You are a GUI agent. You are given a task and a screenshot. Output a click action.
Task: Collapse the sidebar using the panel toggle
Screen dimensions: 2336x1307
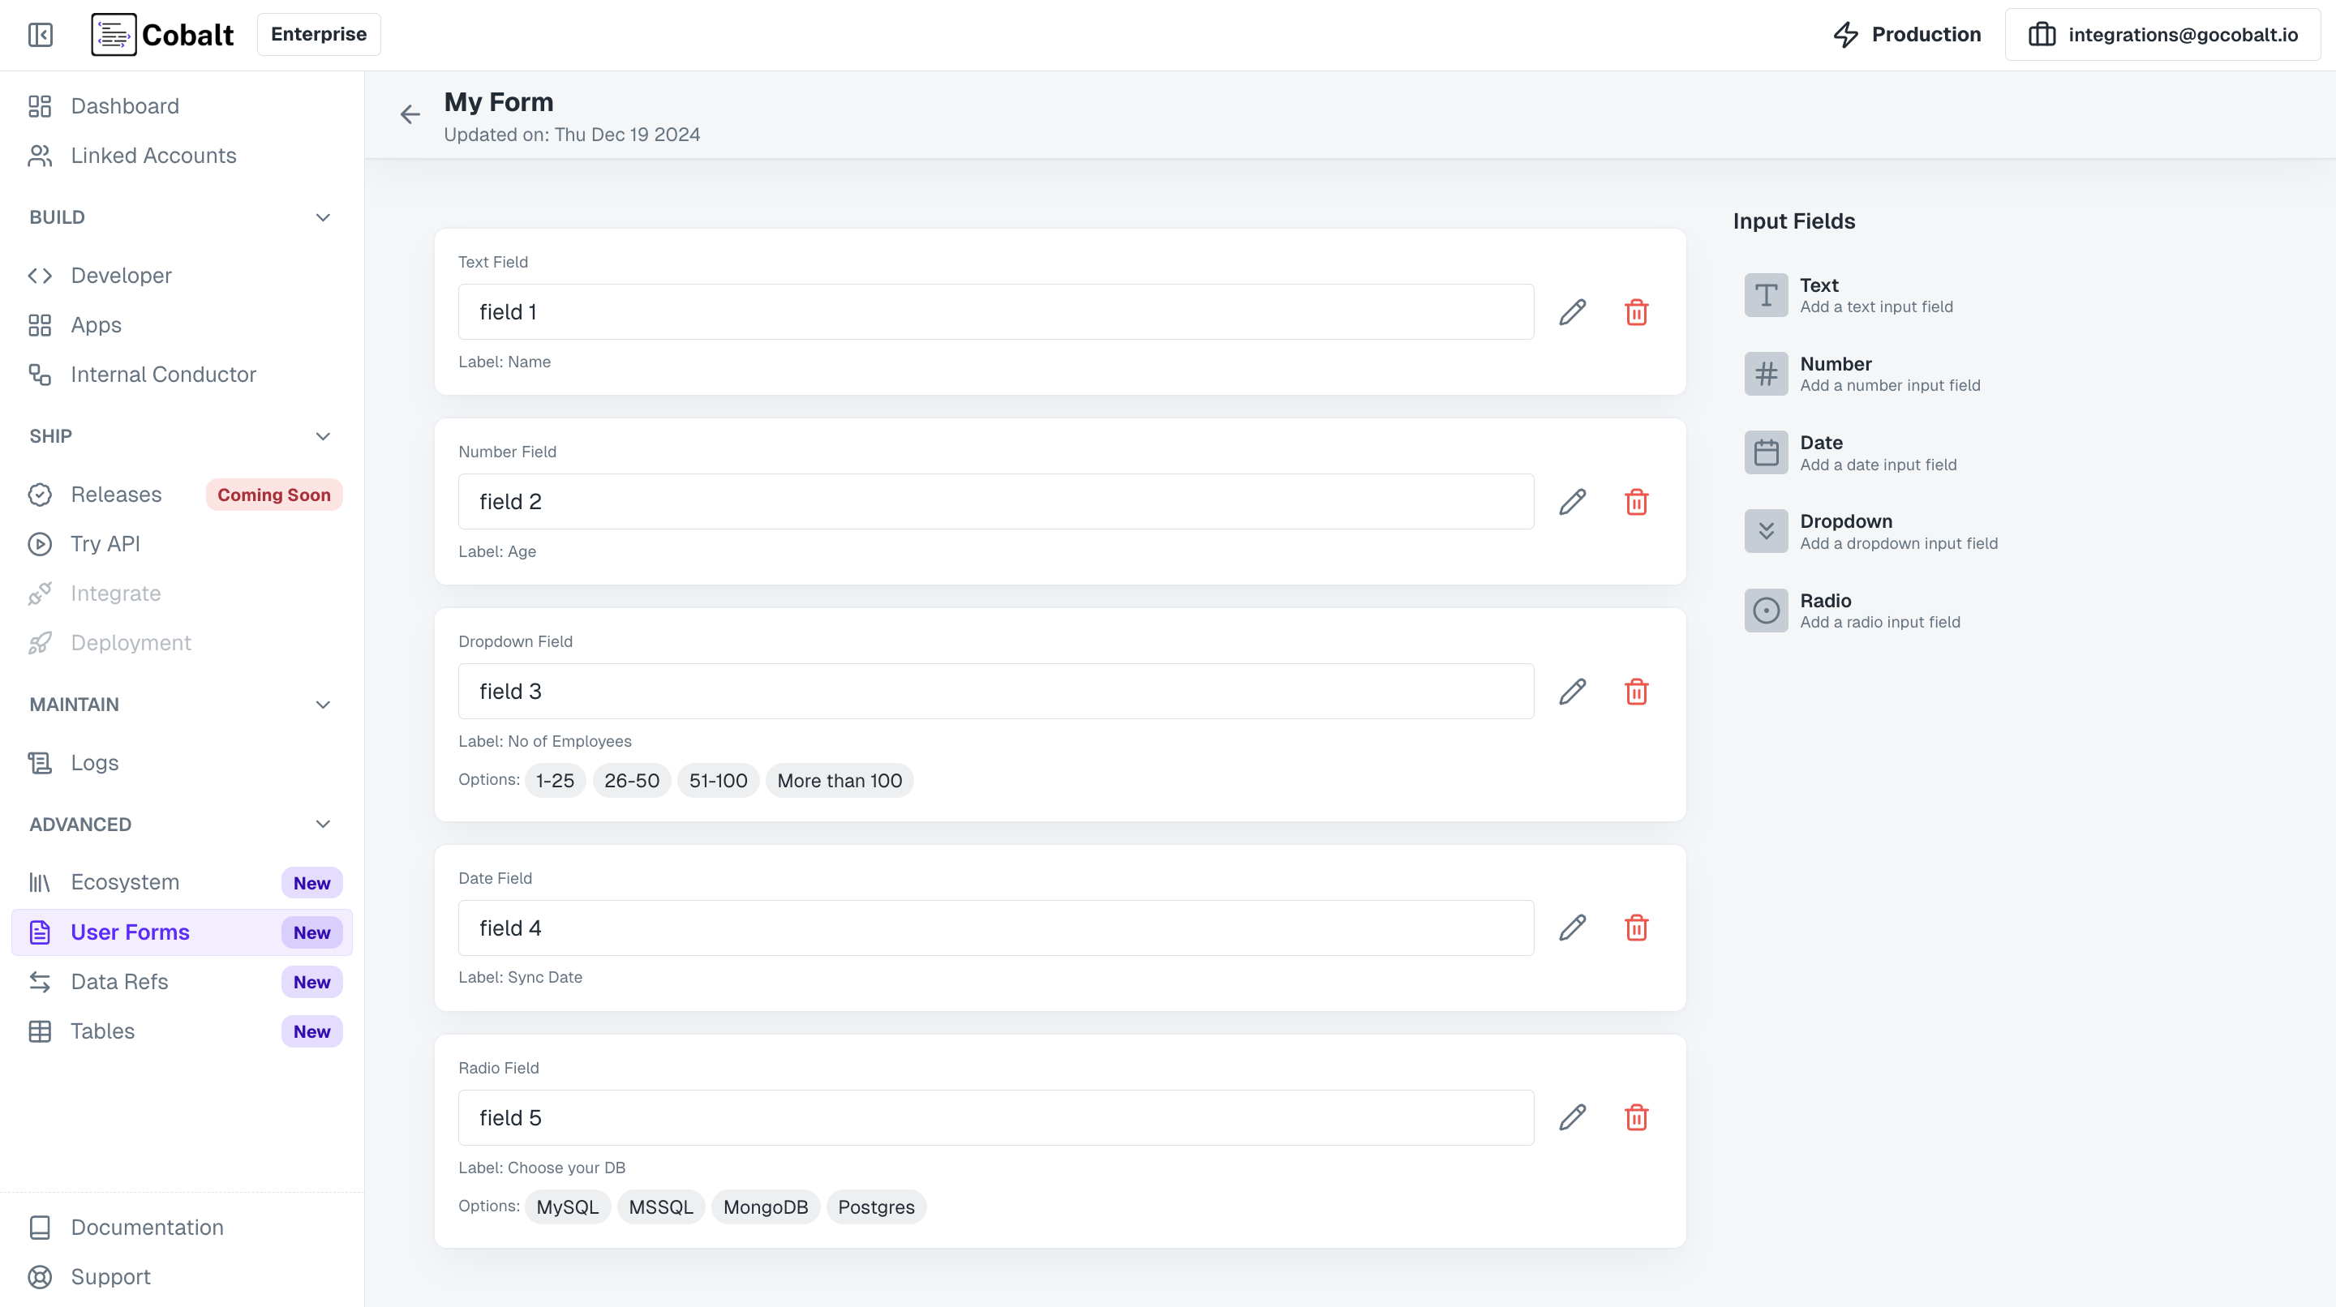(40, 34)
